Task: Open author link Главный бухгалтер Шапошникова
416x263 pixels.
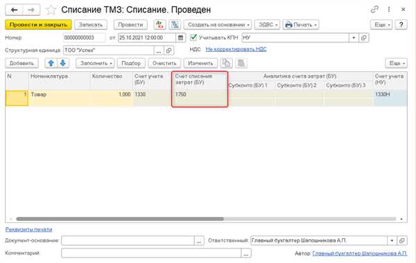Action: click(359, 253)
